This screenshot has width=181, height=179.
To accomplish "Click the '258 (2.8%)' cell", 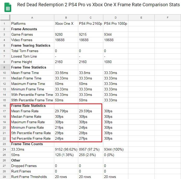I will (x=91, y=155).
